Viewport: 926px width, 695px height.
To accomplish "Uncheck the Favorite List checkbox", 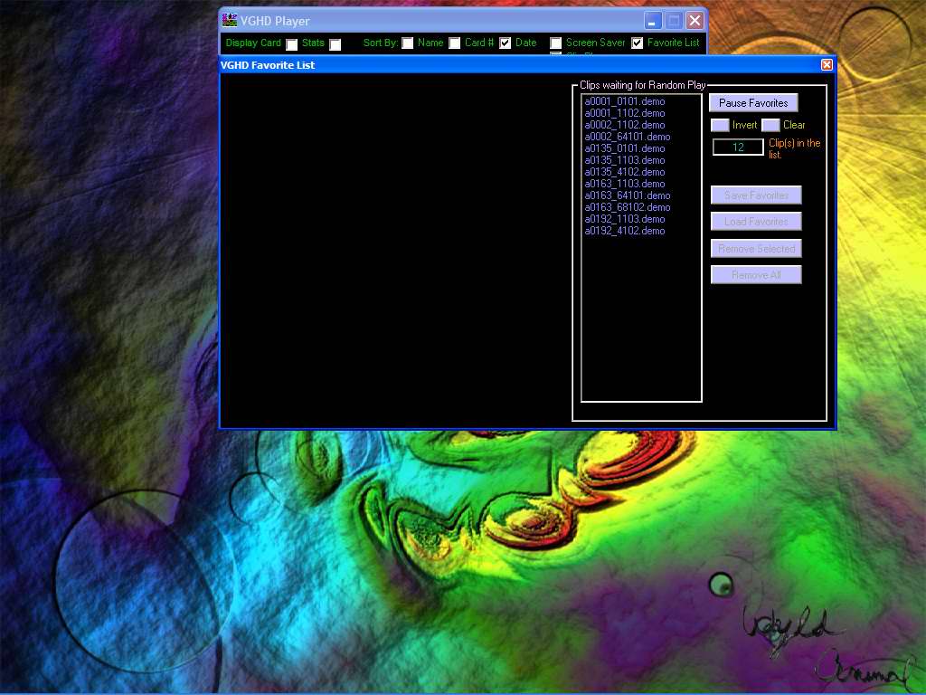I will pyautogui.click(x=638, y=43).
